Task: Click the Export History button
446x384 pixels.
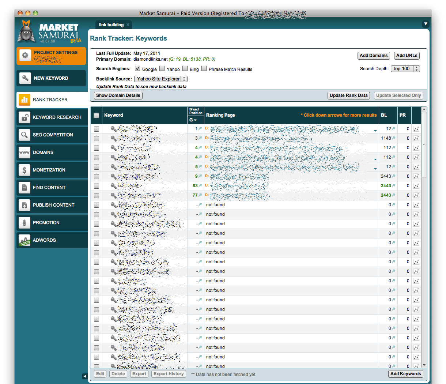Action: click(169, 374)
